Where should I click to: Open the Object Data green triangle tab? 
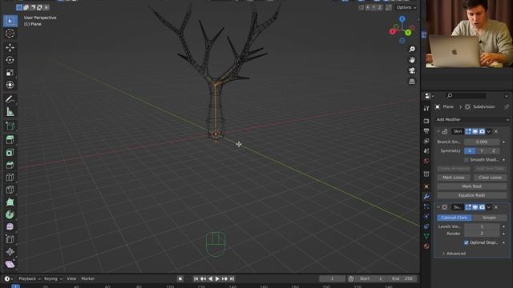pyautogui.click(x=426, y=236)
